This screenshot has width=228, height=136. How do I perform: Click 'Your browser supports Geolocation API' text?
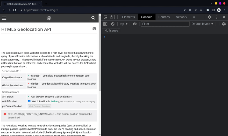(x=51, y=97)
